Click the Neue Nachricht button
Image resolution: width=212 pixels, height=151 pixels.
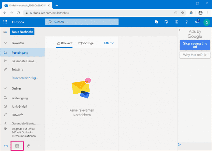(22, 32)
